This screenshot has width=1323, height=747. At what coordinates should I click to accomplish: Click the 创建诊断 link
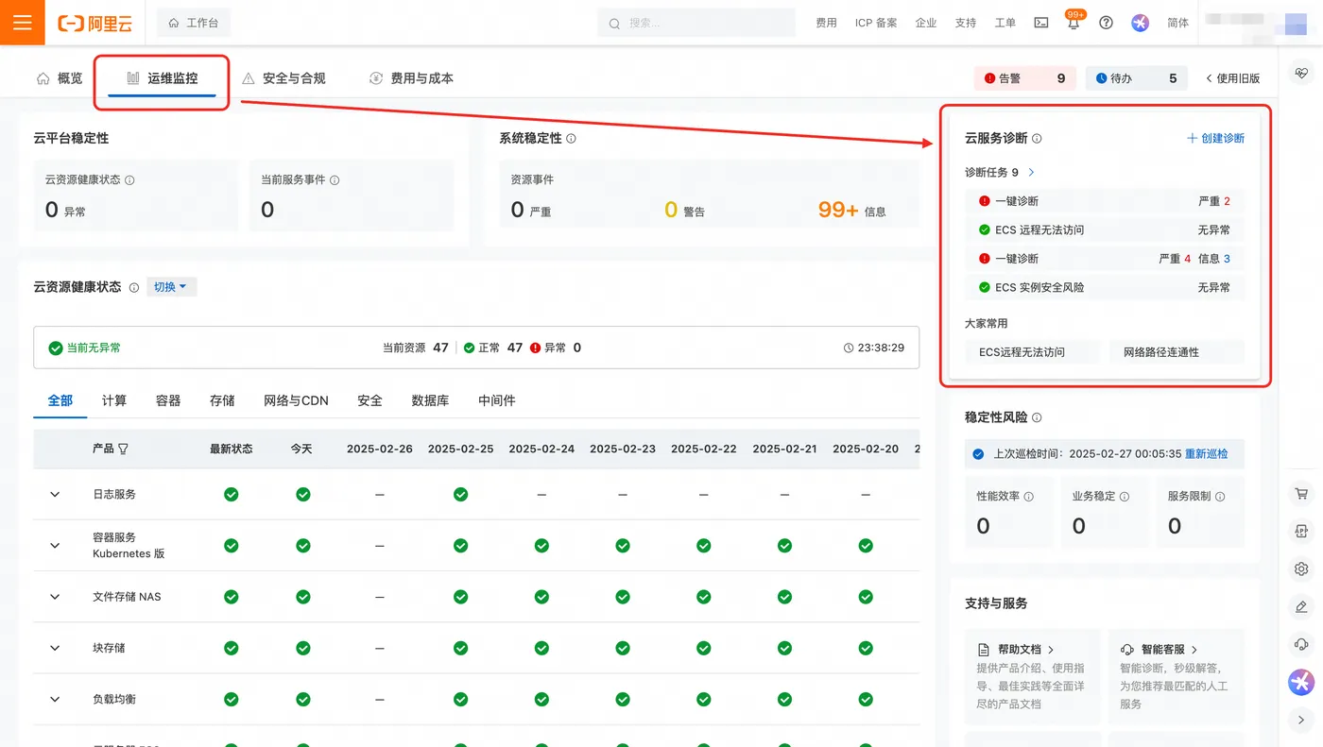pos(1215,139)
